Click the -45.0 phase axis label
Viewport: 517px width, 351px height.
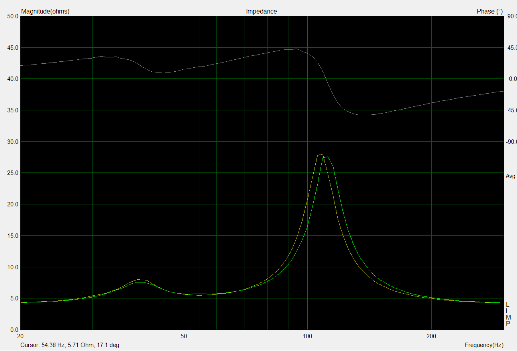coord(511,110)
